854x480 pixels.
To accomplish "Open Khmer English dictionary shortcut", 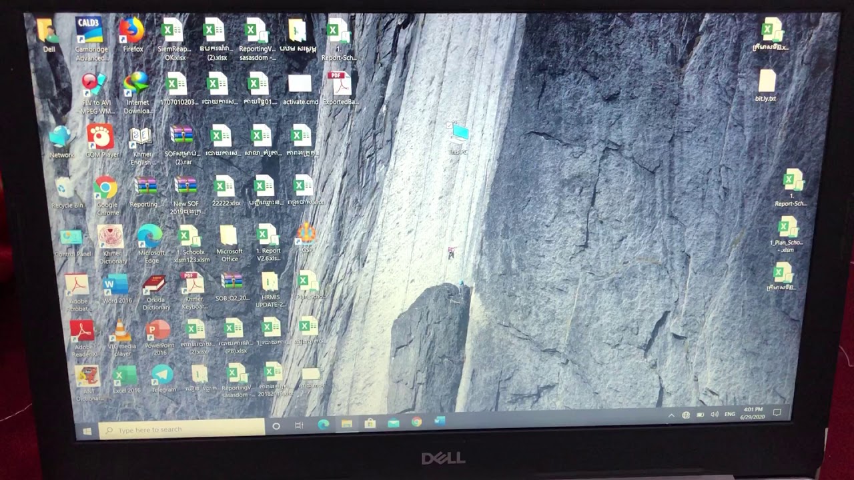I will pyautogui.click(x=141, y=146).
